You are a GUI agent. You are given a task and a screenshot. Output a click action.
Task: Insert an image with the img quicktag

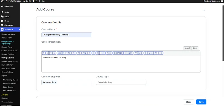[84, 53]
